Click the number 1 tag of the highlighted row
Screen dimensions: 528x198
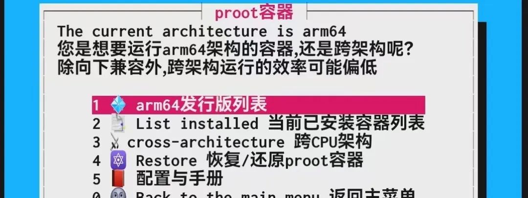coord(96,106)
